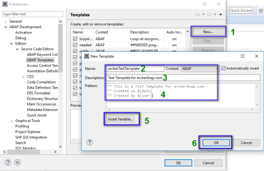Viewport: 264px width, 171px height.
Task: Click the Loop-at-assignin... description cell
Action: tap(145, 39)
